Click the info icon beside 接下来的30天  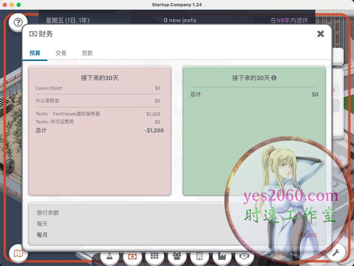(x=274, y=78)
